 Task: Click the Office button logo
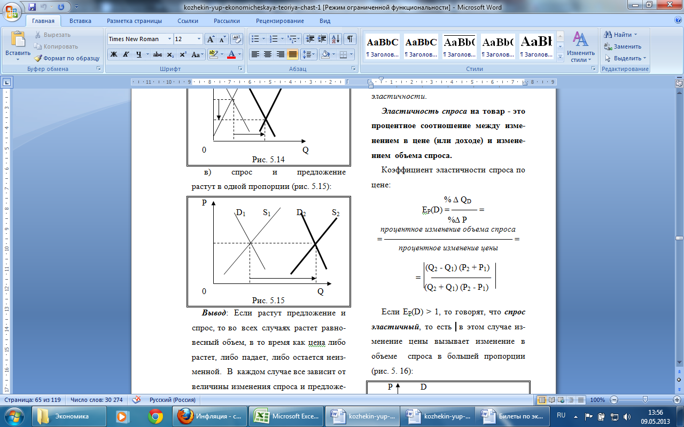pyautogui.click(x=12, y=11)
